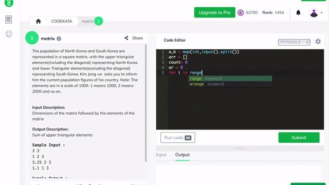Image resolution: width=329 pixels, height=185 pixels.
Task: Expand the profile dropdown arrow
Action: pyautogui.click(x=321, y=13)
